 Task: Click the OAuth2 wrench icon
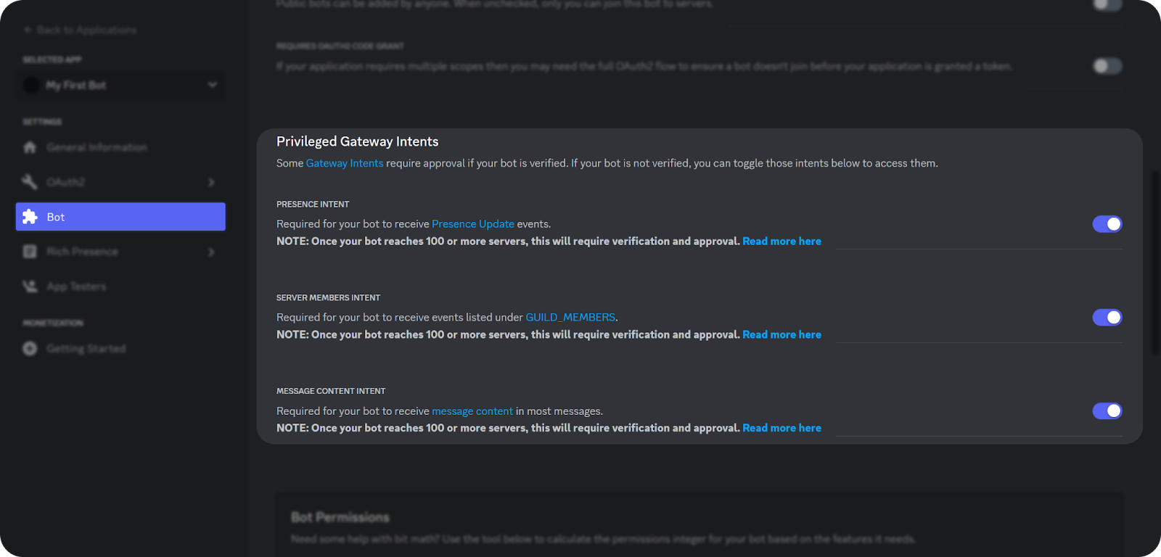pos(30,182)
